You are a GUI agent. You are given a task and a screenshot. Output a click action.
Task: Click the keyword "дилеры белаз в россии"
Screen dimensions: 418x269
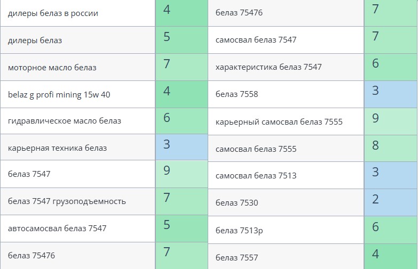point(53,13)
